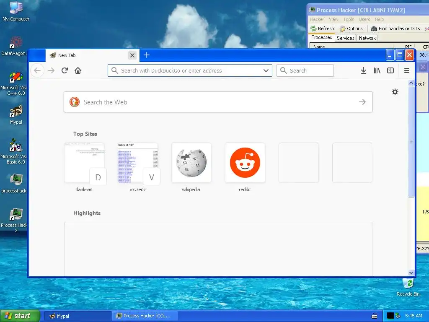Click Find handles or DLLs button
The height and width of the screenshot is (322, 429).
395,29
